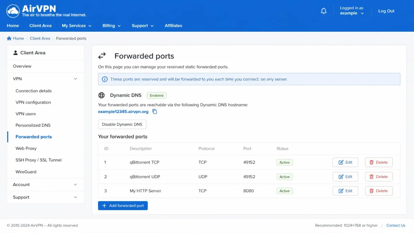Click Add forwarded port button
The width and height of the screenshot is (414, 233).
tap(123, 206)
